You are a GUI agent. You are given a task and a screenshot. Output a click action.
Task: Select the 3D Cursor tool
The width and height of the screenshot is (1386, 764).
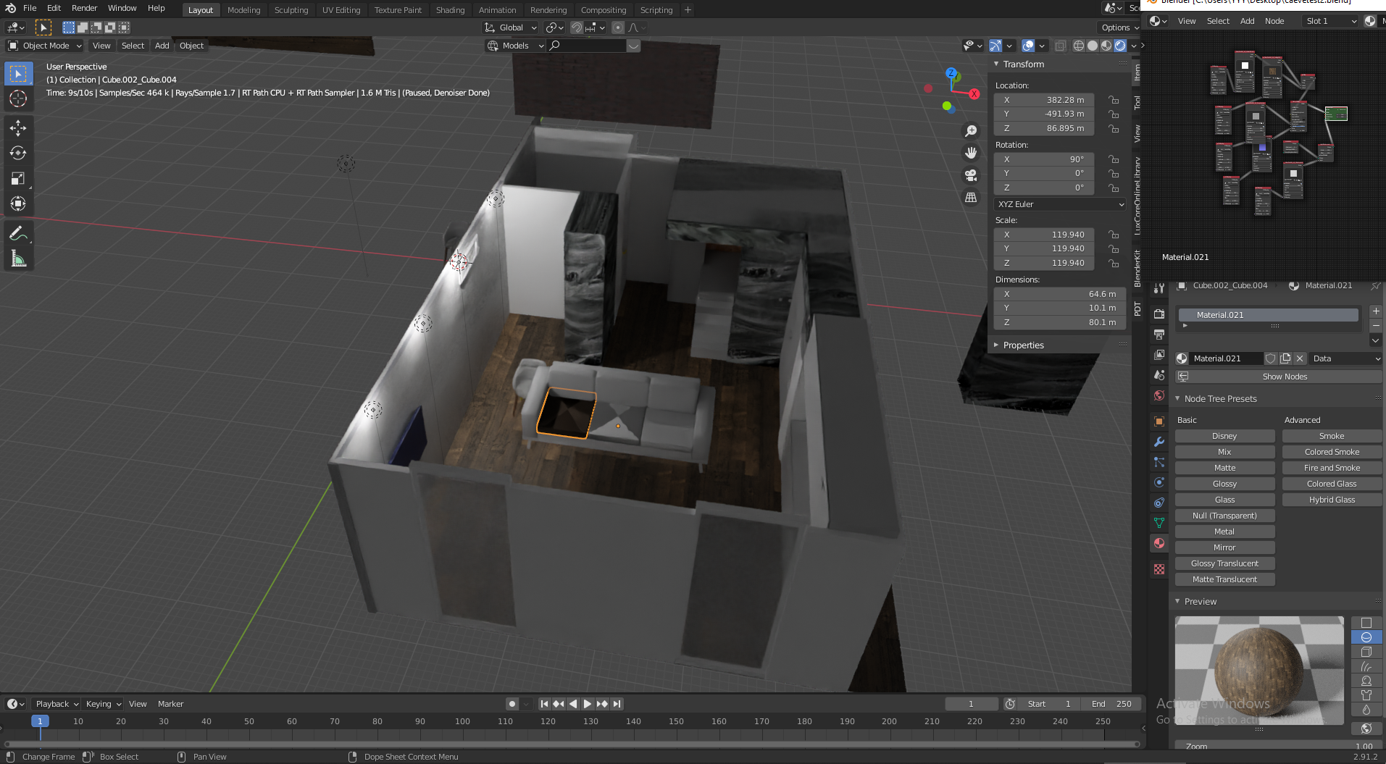coord(18,98)
